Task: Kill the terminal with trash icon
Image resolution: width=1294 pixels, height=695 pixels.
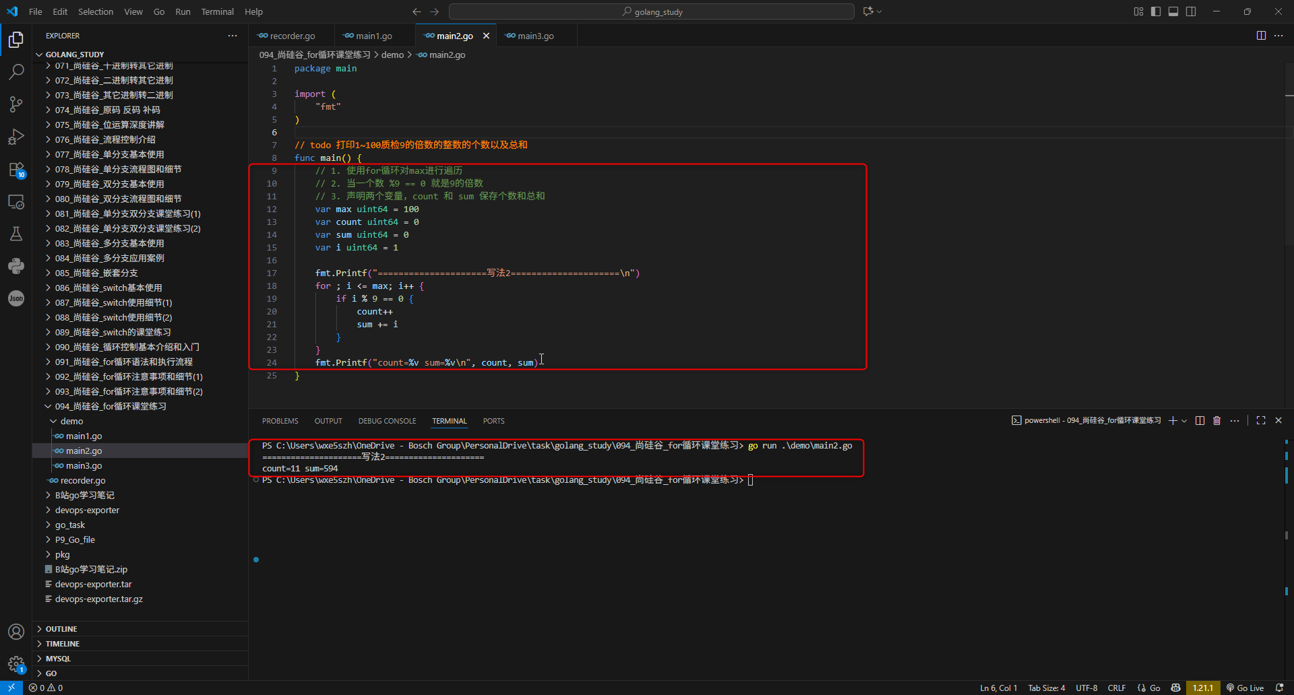Action: (x=1217, y=420)
